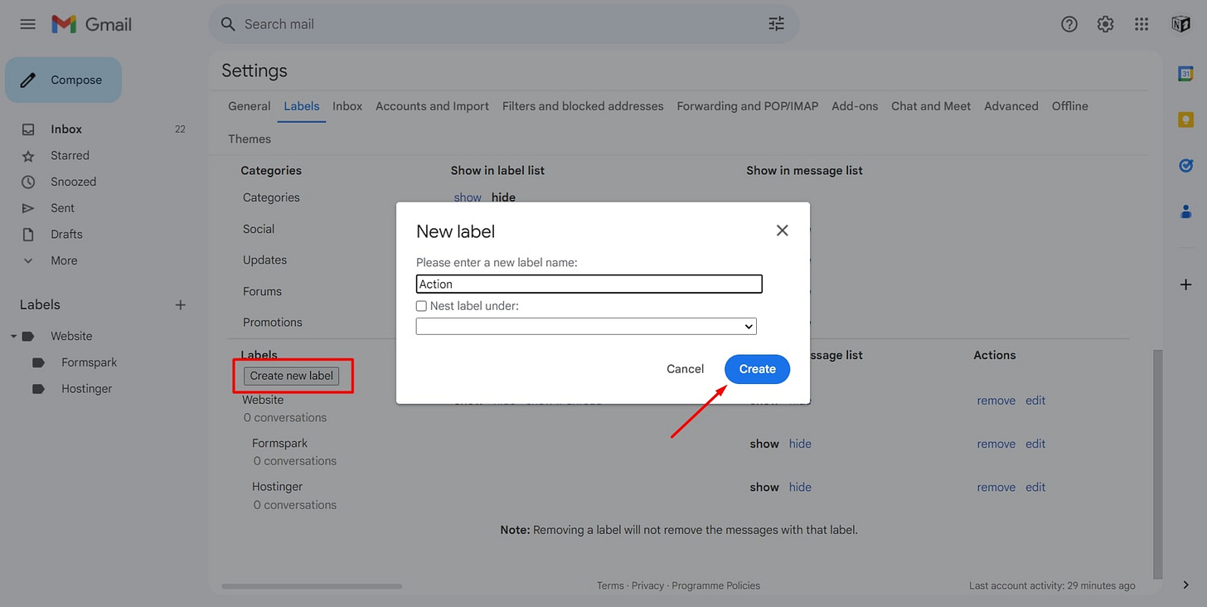Screen dimensions: 1207x607
Task: Switch to the Filters and blocked addresses tab
Action: pos(583,106)
